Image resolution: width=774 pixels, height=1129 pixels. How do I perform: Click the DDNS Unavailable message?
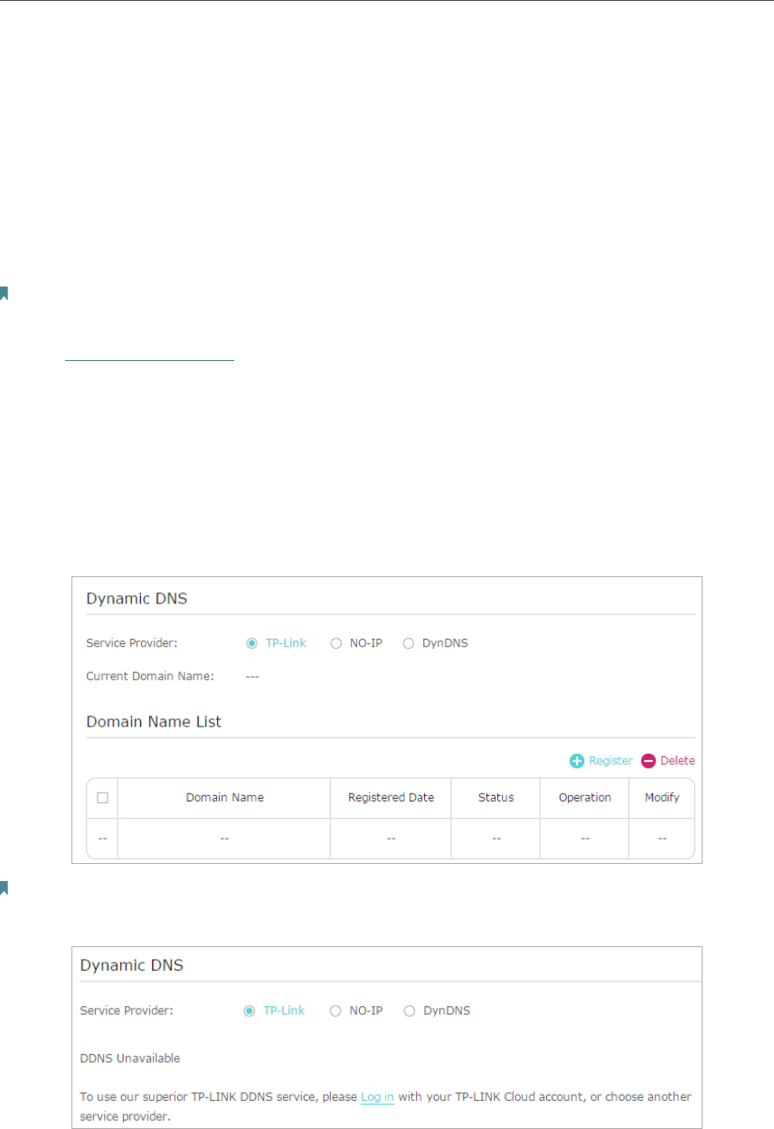click(x=129, y=1058)
